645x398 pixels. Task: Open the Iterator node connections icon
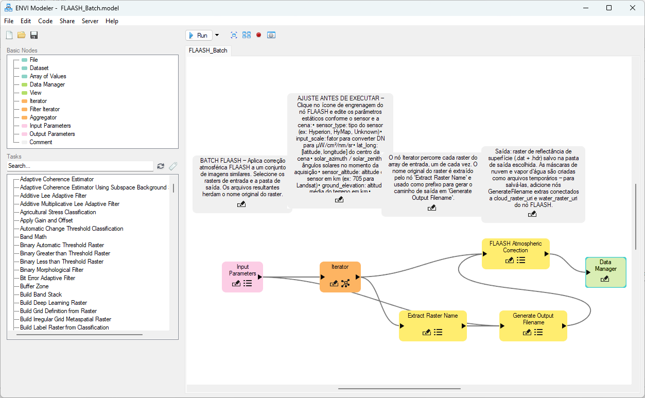click(x=345, y=284)
